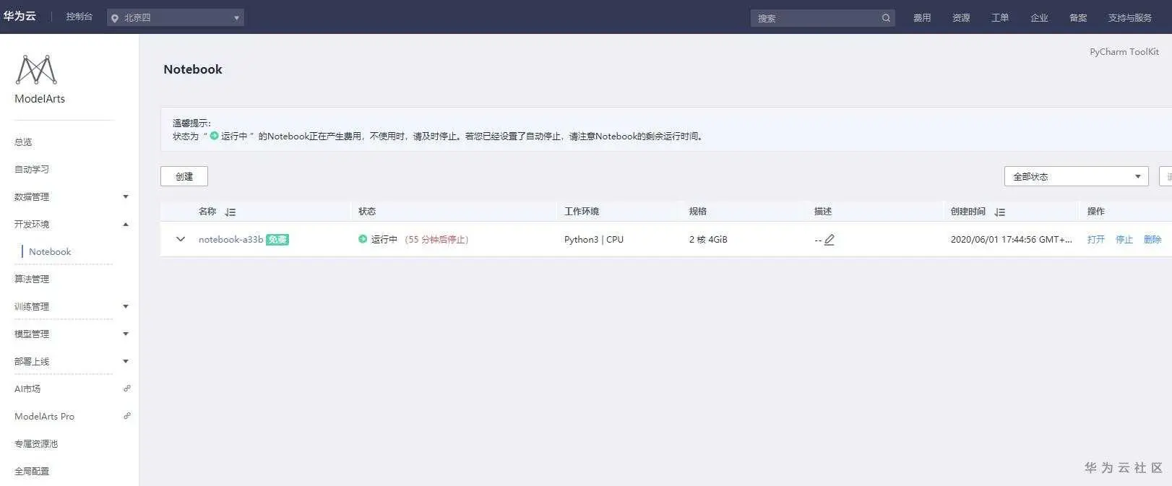The image size is (1172, 486).
Task: Open 算法管理 in the sidebar
Action: click(x=32, y=279)
